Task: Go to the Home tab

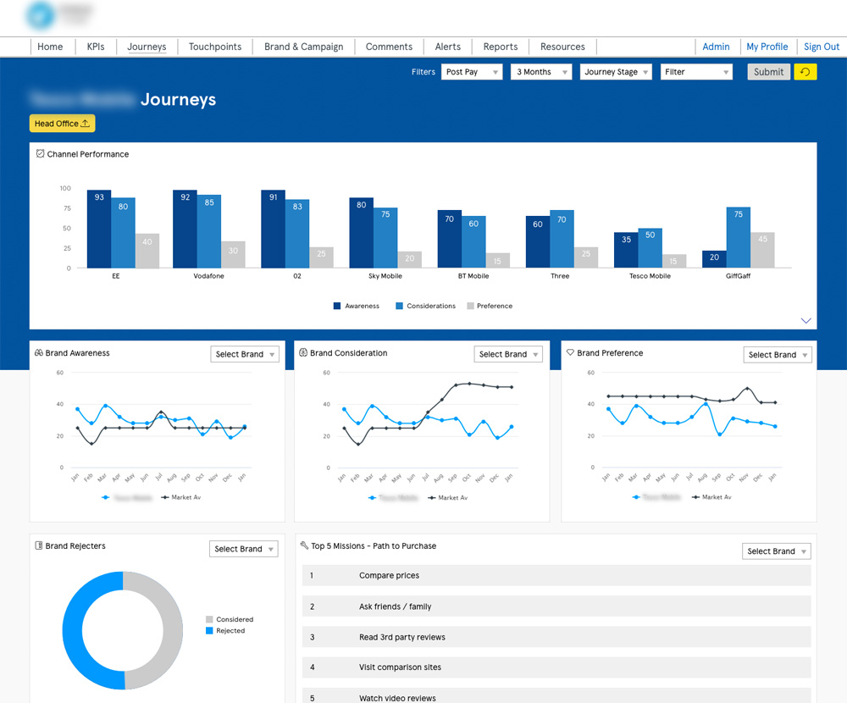Action: (50, 47)
